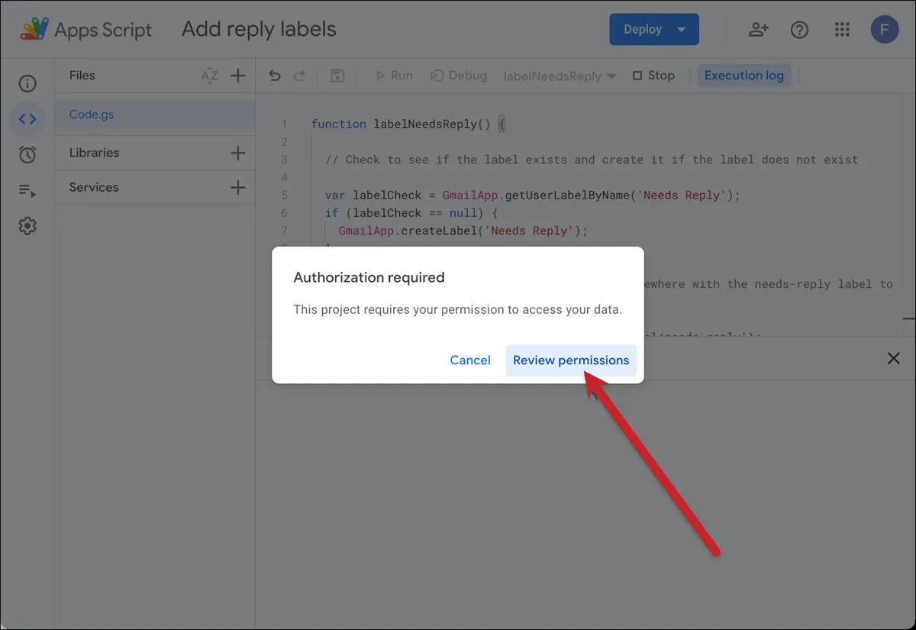The height and width of the screenshot is (630, 916).
Task: Click the Files section heading
Action: pyautogui.click(x=82, y=76)
